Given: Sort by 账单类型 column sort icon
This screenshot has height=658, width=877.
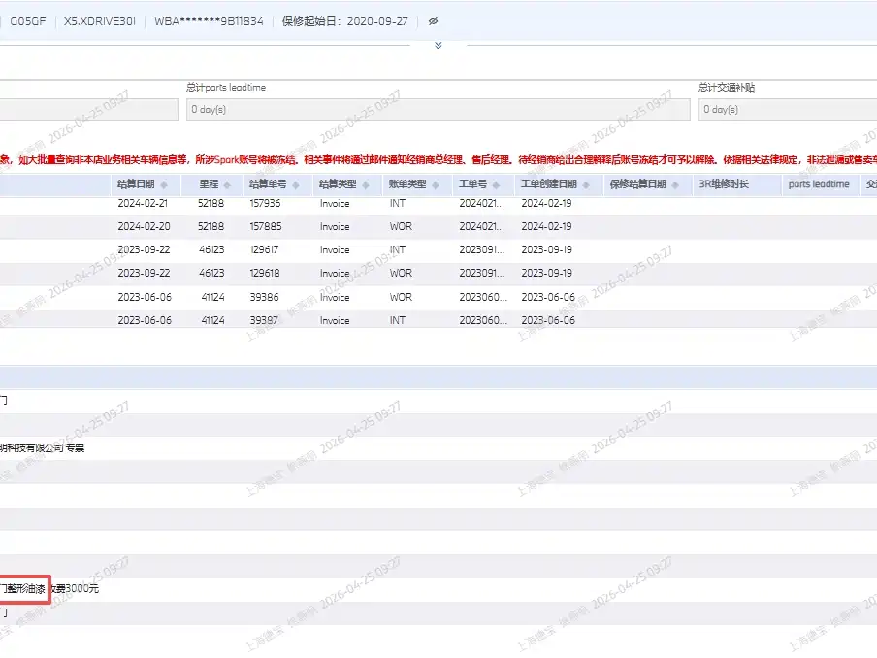Looking at the screenshot, I should coord(436,184).
